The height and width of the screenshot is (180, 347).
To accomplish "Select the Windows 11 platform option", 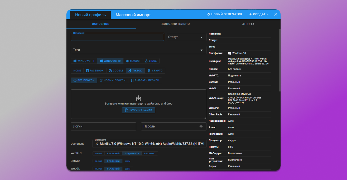I will tap(84, 61).
